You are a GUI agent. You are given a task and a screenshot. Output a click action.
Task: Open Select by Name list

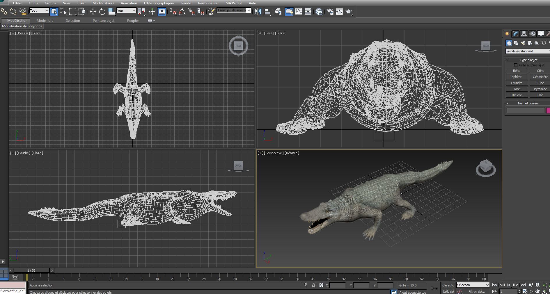[63, 12]
